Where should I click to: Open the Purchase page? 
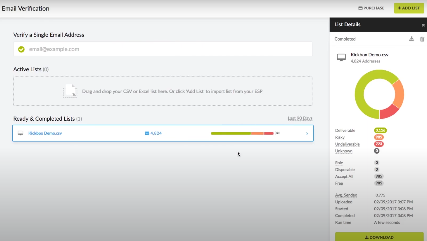pyautogui.click(x=371, y=8)
